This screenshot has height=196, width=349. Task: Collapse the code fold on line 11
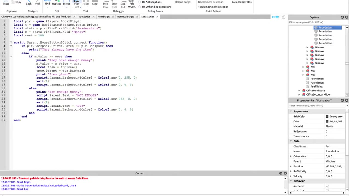coord(11,57)
